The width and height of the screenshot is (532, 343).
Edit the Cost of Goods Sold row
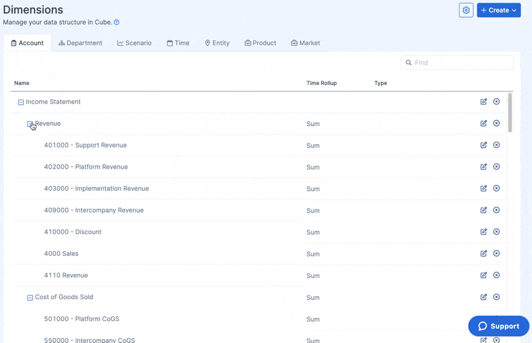coord(483,297)
